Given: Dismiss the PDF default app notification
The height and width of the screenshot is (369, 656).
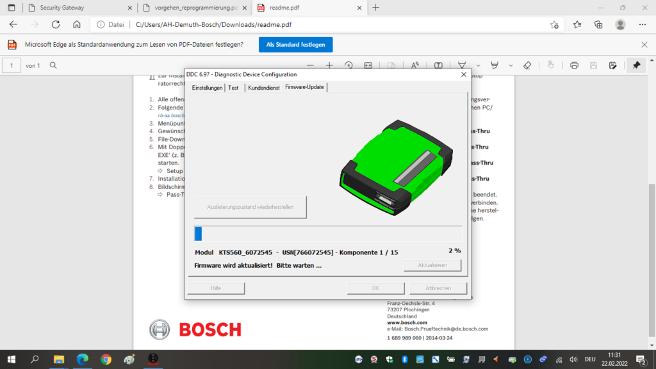Looking at the screenshot, I should pyautogui.click(x=644, y=45).
